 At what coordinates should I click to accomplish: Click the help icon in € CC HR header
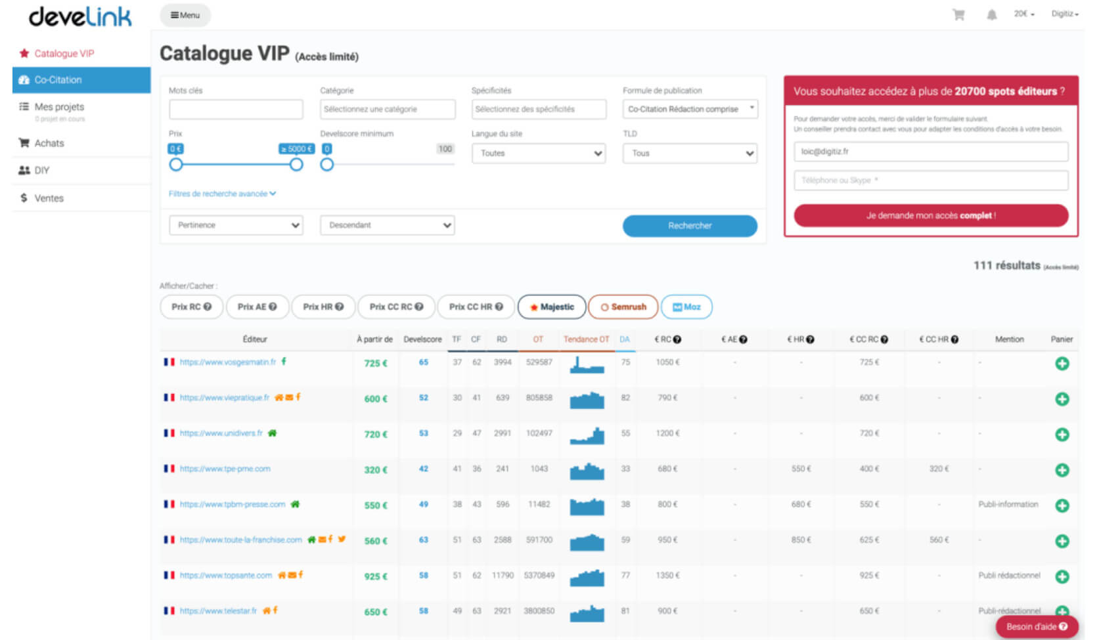(x=954, y=339)
